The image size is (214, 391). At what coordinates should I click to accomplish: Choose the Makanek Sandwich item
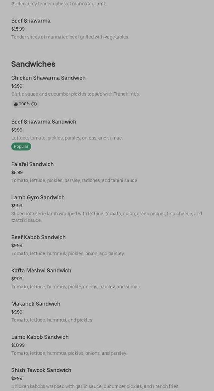pyautogui.click(x=36, y=304)
